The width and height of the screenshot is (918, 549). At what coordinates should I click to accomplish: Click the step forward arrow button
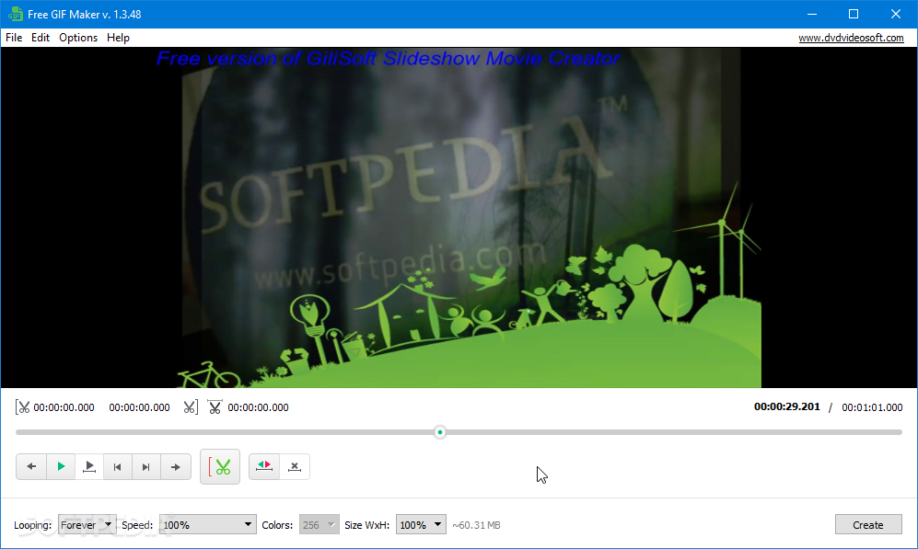176,466
